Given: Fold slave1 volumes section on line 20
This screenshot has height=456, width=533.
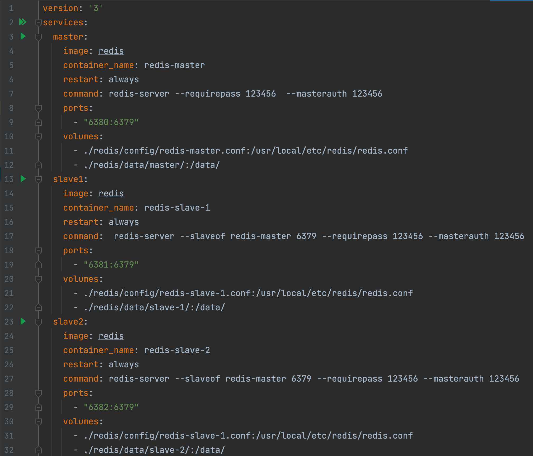Looking at the screenshot, I should click(39, 279).
